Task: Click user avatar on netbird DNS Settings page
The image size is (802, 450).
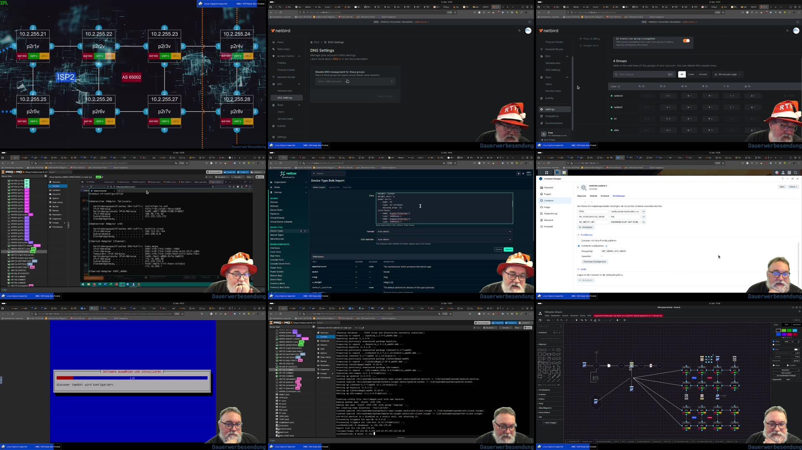Action: click(x=528, y=31)
